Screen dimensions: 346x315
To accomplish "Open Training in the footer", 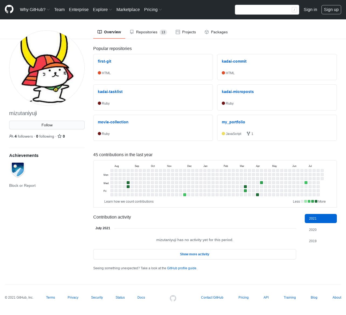I will [290, 298].
